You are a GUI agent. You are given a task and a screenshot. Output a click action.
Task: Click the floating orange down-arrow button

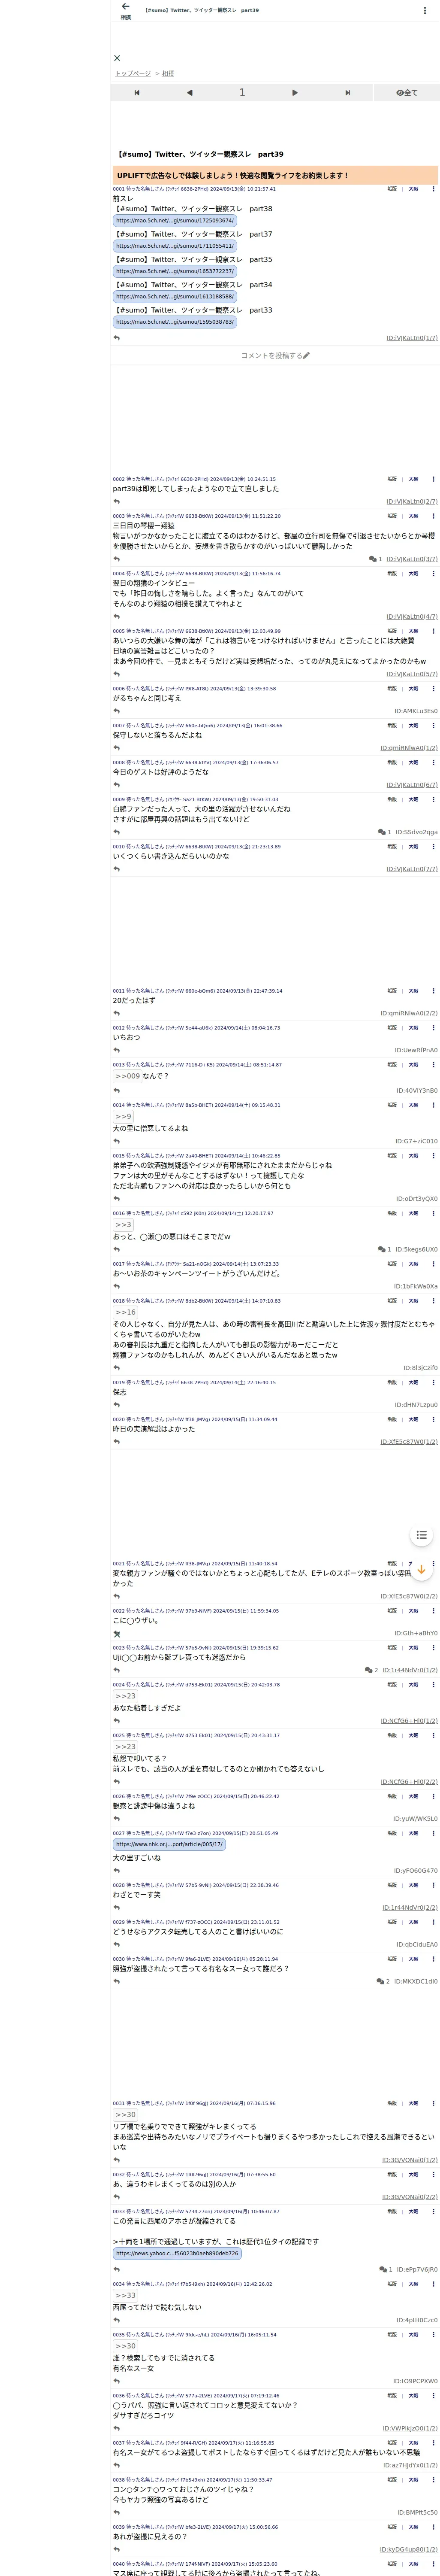[421, 1570]
